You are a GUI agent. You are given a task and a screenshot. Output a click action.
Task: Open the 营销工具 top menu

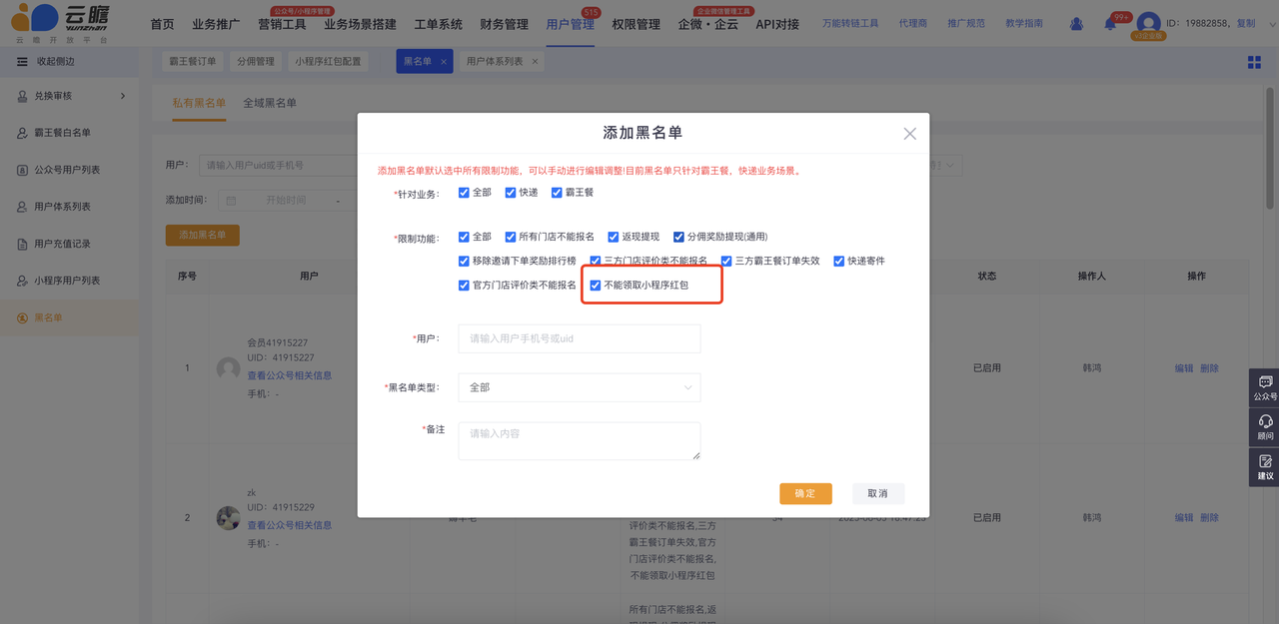[282, 24]
